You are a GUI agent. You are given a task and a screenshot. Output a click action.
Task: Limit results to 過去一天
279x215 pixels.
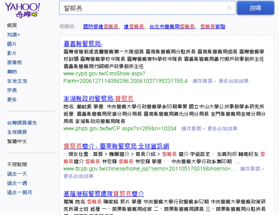coord(17,174)
